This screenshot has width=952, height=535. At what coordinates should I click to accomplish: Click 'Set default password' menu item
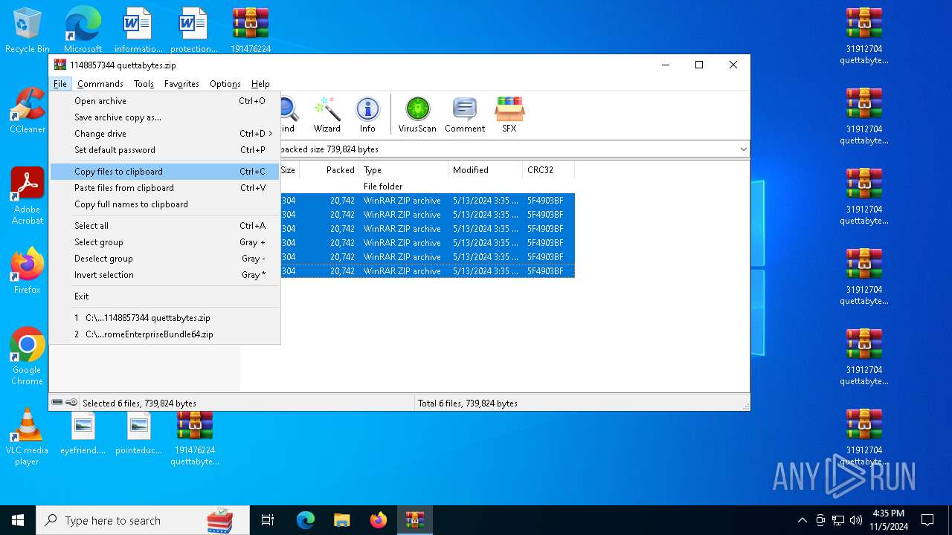[x=164, y=150]
